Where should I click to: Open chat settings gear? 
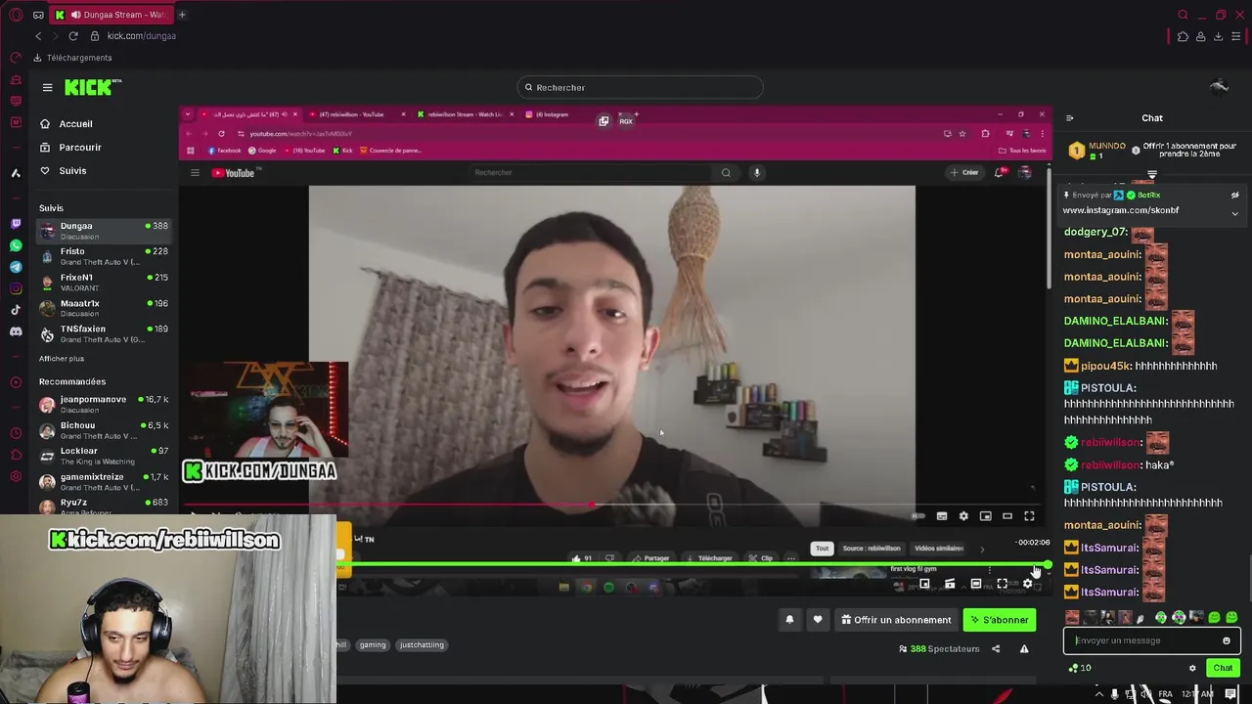click(1192, 668)
